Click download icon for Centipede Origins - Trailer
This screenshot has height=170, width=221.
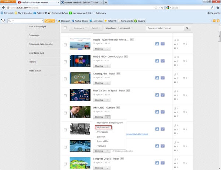(157, 163)
